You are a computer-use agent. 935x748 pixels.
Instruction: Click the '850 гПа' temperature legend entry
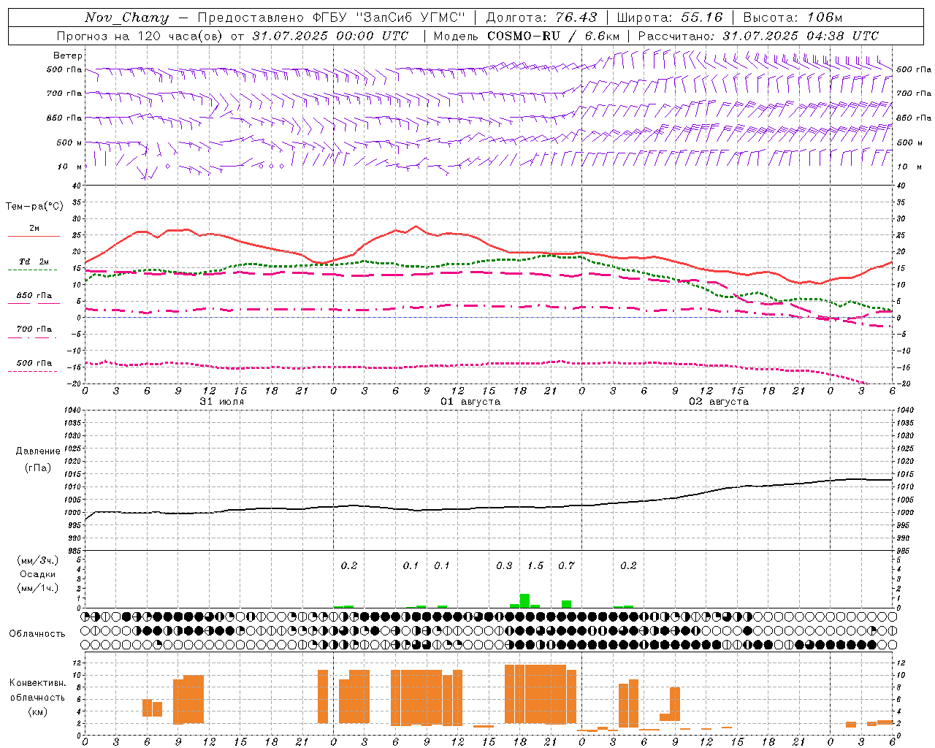34,296
